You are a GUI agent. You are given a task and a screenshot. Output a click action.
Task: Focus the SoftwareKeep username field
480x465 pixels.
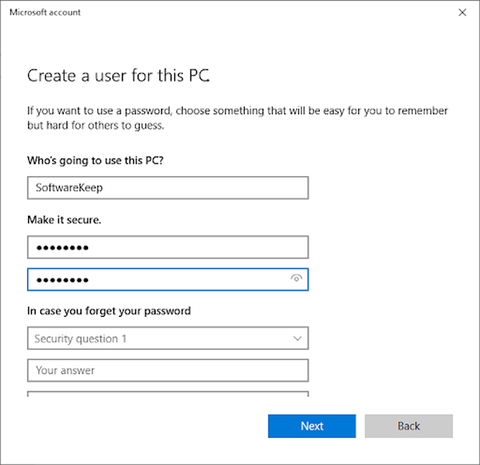tap(168, 188)
